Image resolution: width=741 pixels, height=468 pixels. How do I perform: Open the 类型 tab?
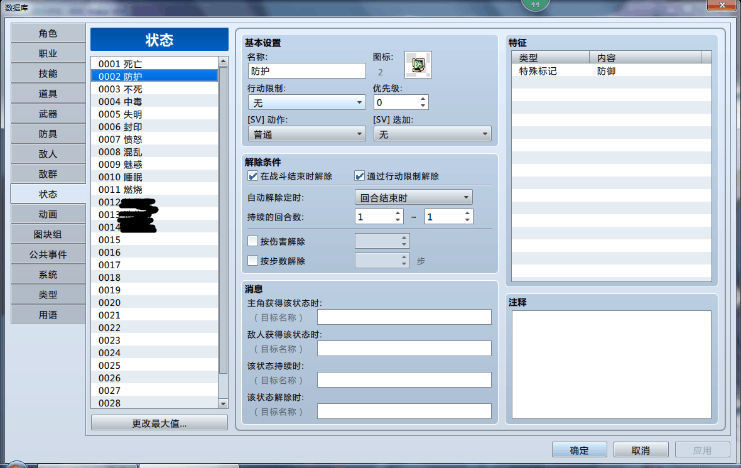(x=48, y=295)
